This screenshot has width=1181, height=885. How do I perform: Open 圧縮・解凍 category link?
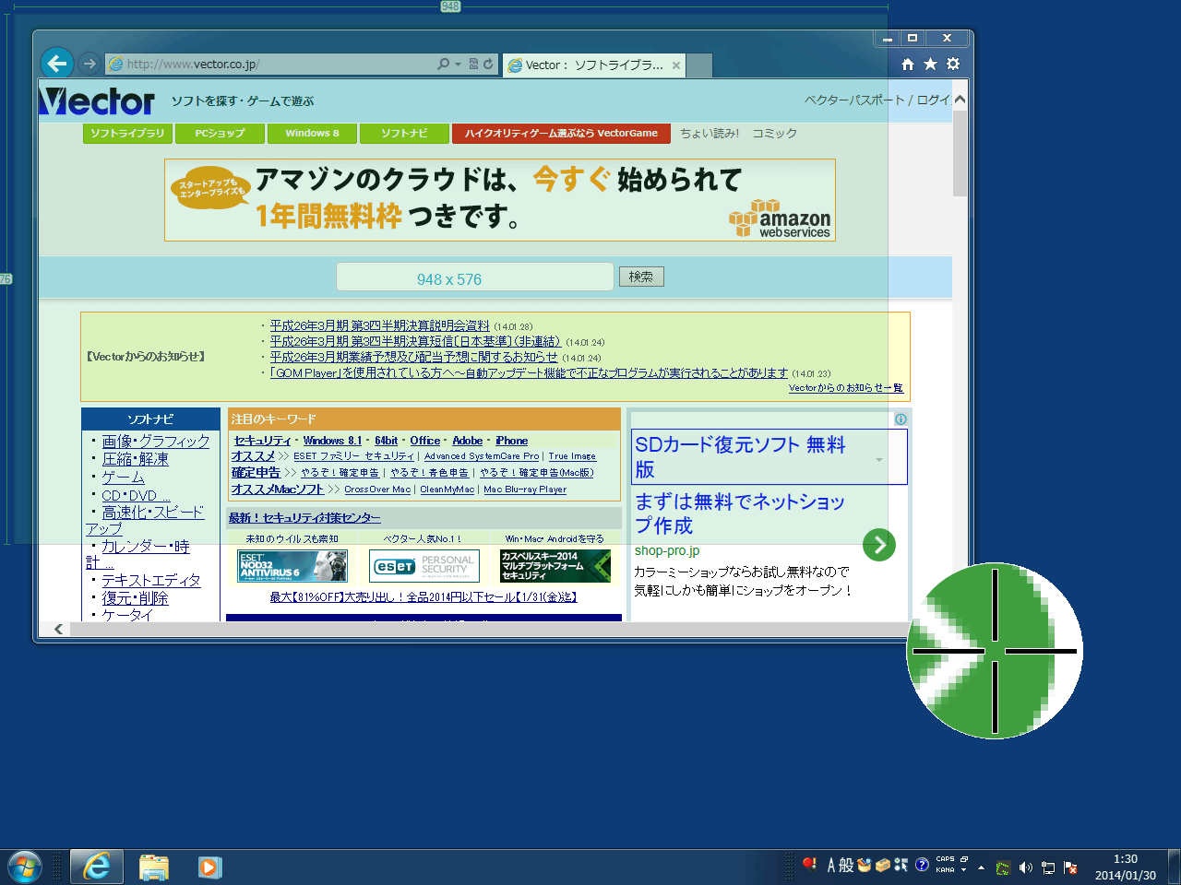click(x=136, y=459)
